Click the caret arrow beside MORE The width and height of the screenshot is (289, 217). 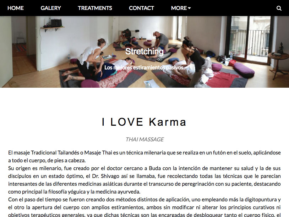coord(189,8)
